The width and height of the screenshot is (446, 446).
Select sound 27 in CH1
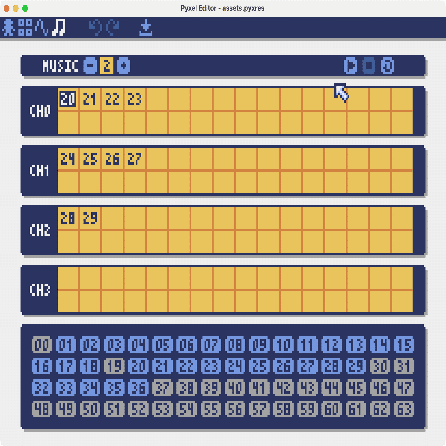point(134,159)
